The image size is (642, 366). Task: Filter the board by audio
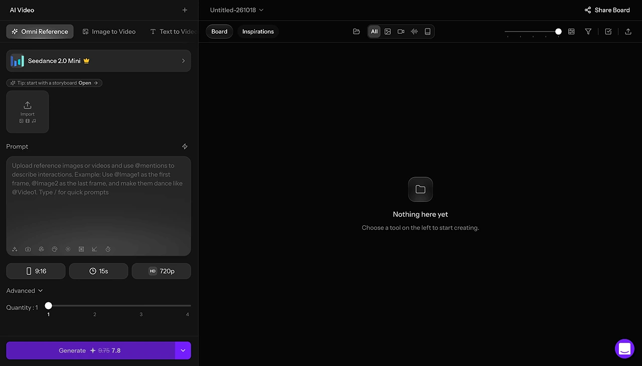coord(414,32)
